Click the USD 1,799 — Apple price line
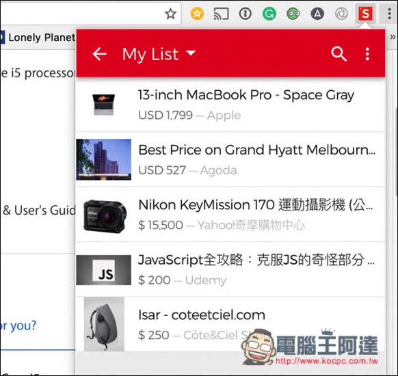This screenshot has height=376, width=398. coord(189,116)
